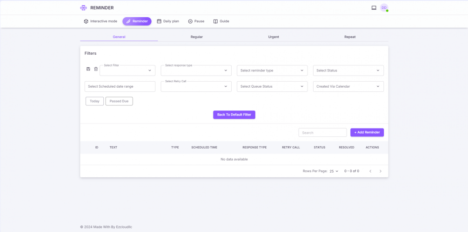468x232 pixels.
Task: Click the '0 - 0 of 0' pagination text
Action: (352, 171)
